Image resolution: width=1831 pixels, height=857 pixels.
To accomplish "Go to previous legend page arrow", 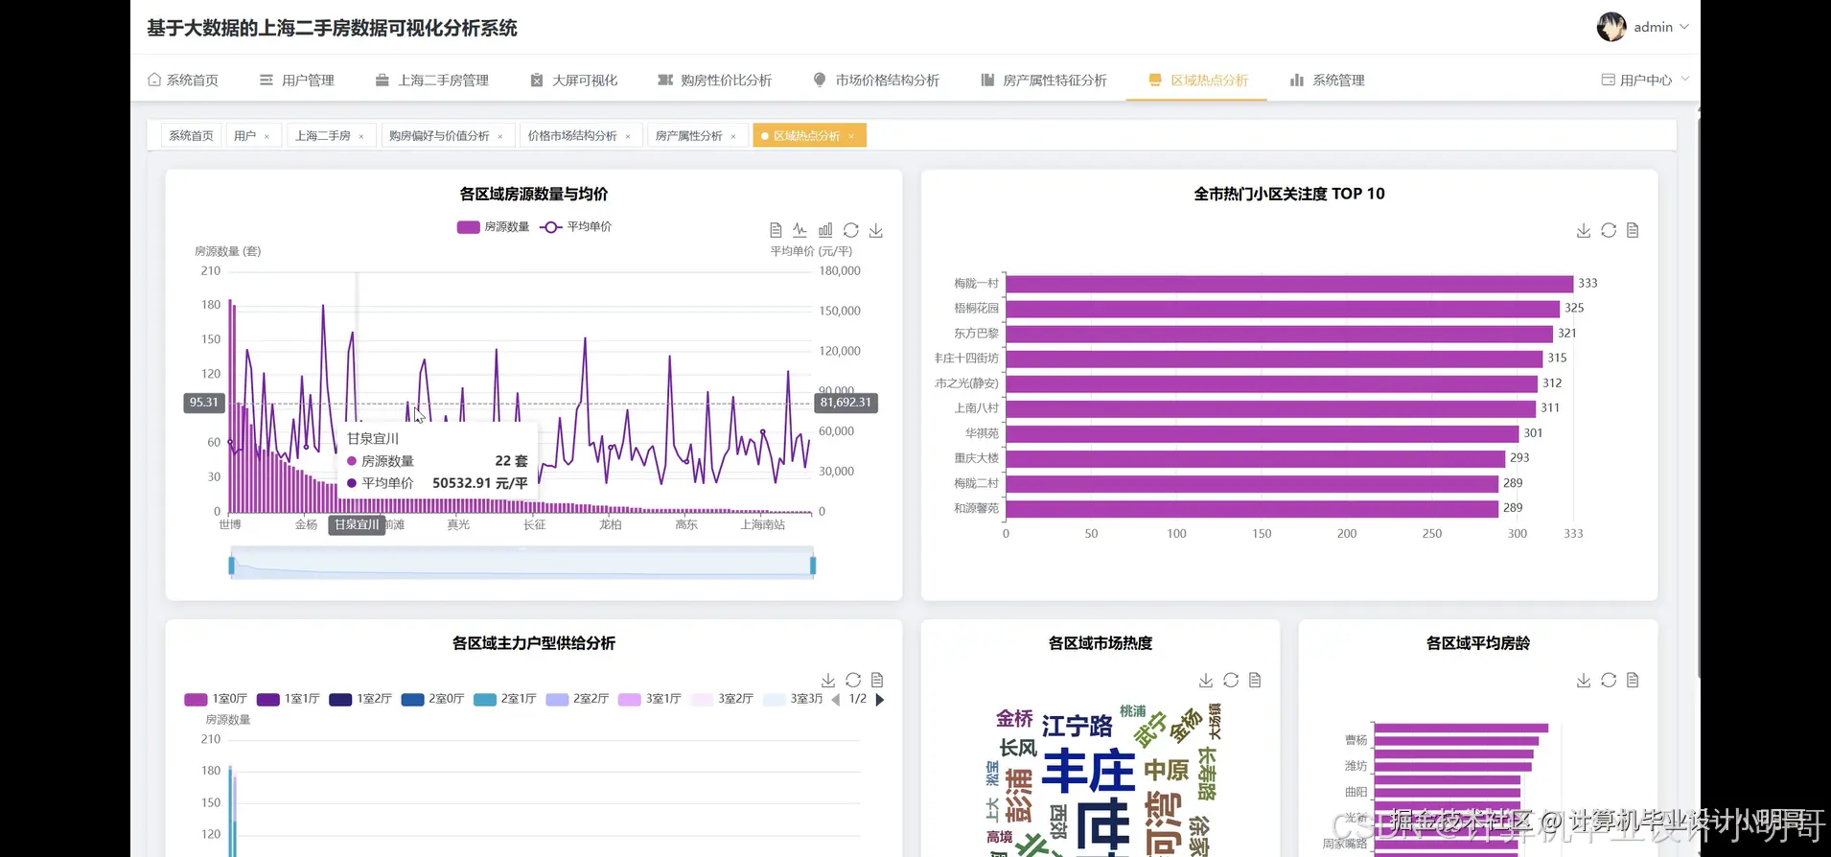I will (x=836, y=700).
